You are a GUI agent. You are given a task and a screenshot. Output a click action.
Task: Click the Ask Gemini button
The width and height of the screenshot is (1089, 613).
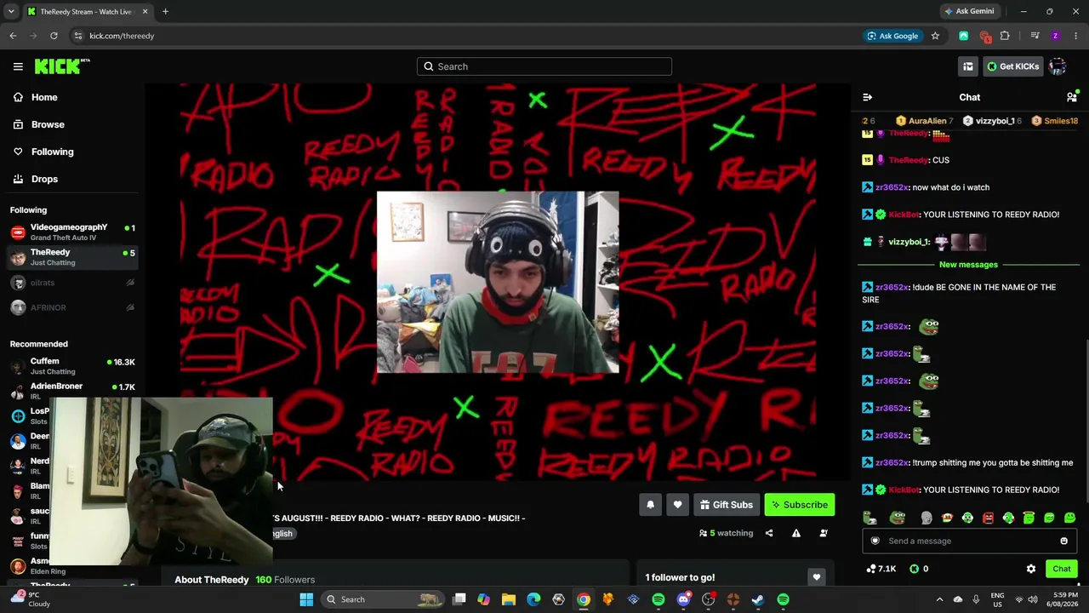point(969,11)
